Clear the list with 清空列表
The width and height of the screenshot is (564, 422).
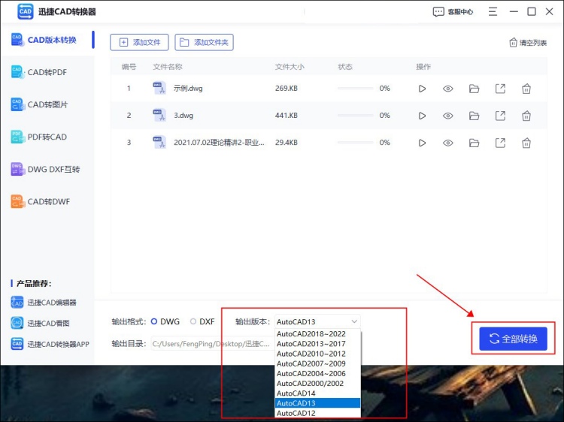[528, 43]
